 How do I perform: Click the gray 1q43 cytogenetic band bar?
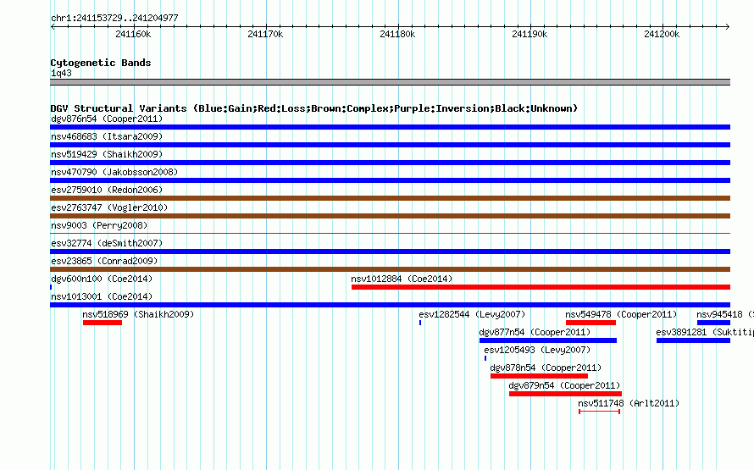390,82
